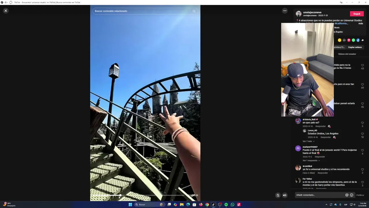Viewport: 369px width, 208px height.
Task: Open emoji picker in comment box
Action: point(351,195)
